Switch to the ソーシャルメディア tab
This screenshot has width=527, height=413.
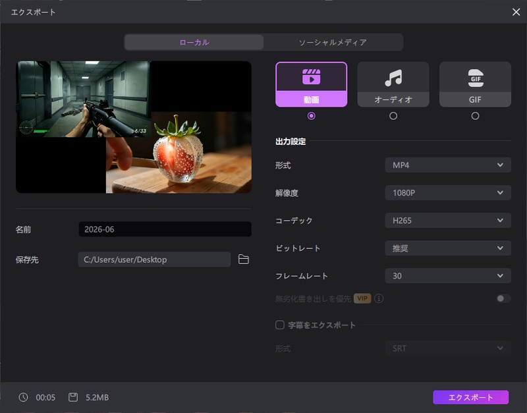click(x=333, y=42)
